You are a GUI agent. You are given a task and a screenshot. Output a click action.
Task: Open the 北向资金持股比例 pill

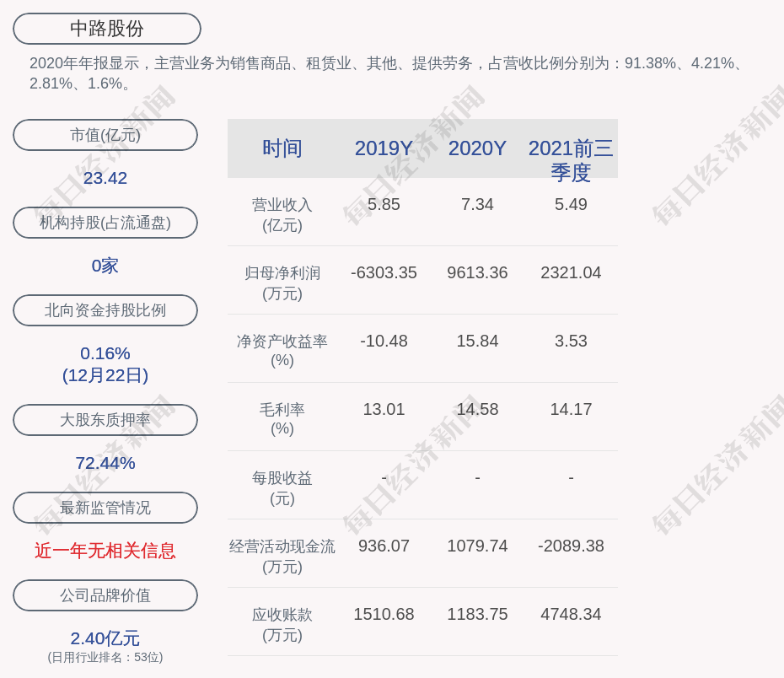[105, 310]
